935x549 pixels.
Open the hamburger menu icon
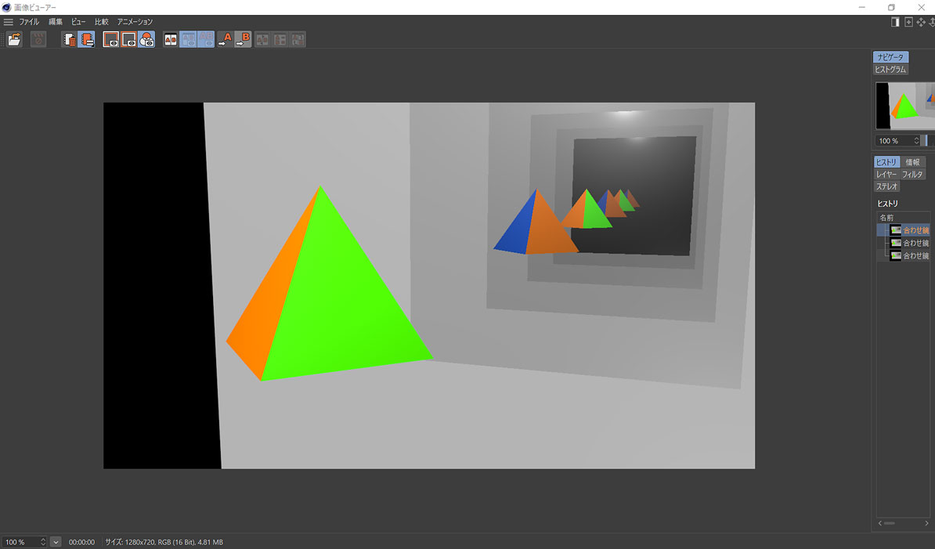9,22
